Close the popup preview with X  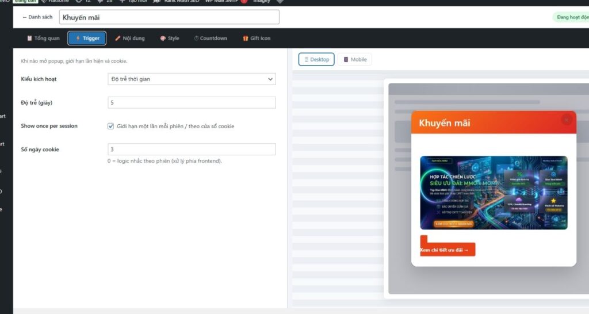[566, 120]
